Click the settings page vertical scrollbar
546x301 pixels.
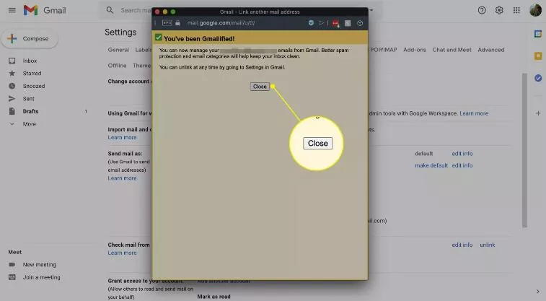524,150
